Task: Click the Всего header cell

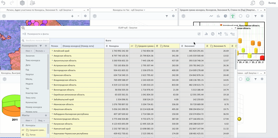Action: [171, 41]
